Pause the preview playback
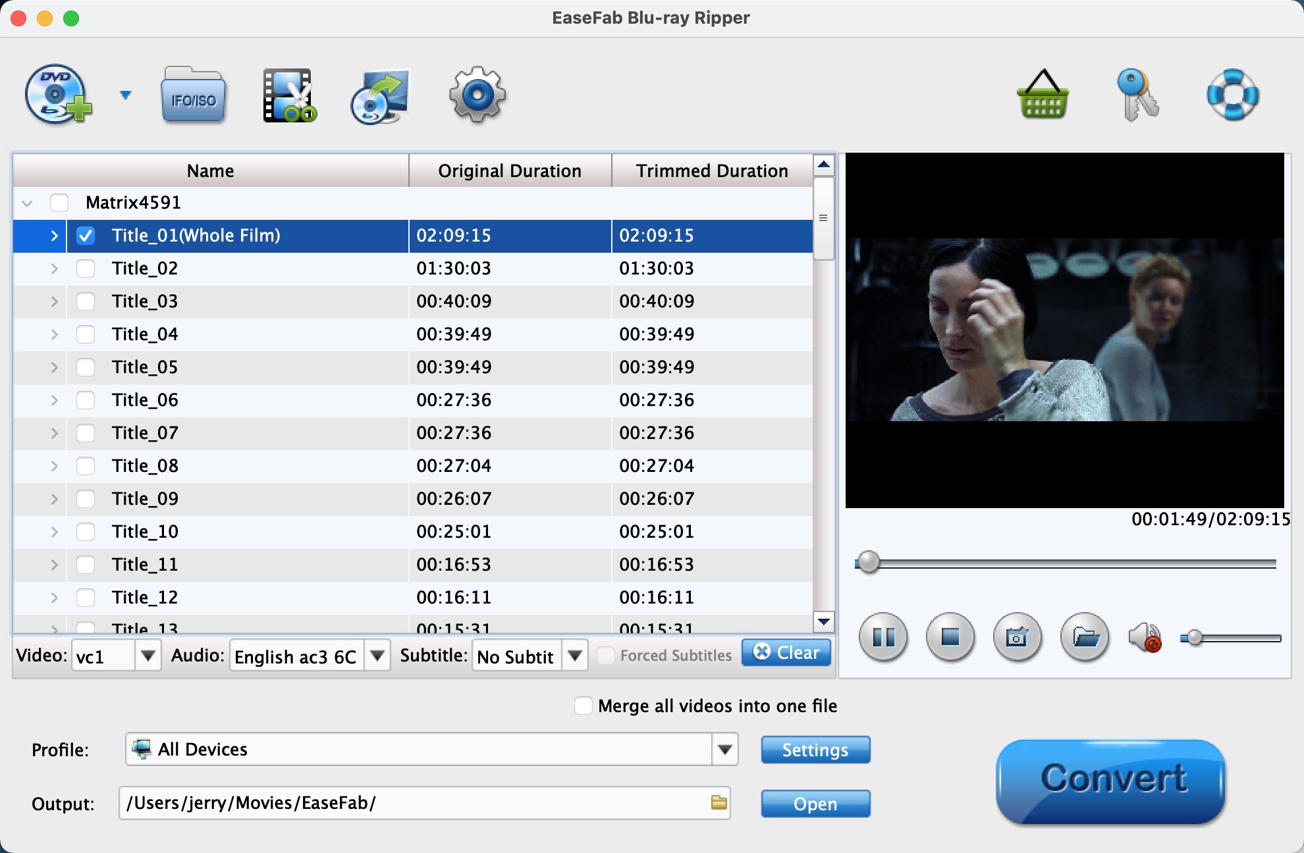Screen dimensions: 1304x853 (883, 637)
